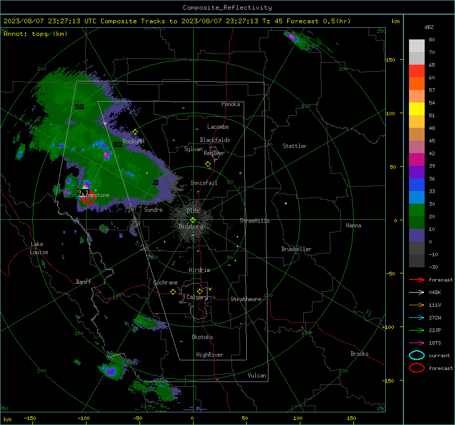The height and width of the screenshot is (425, 455).
Task: Click the Cochrane town label
Action: pyautogui.click(x=165, y=282)
